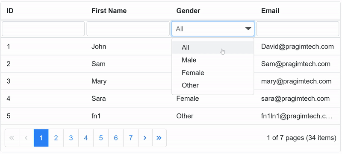Choose "Male" in the Gender dropdown list
The image size is (342, 154).
(x=212, y=60)
